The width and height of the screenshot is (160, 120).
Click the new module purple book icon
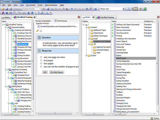coord(3,13)
